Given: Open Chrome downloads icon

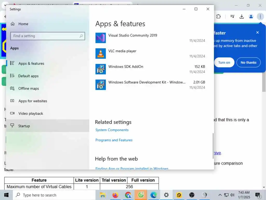Looking at the screenshot, I should point(242,16).
